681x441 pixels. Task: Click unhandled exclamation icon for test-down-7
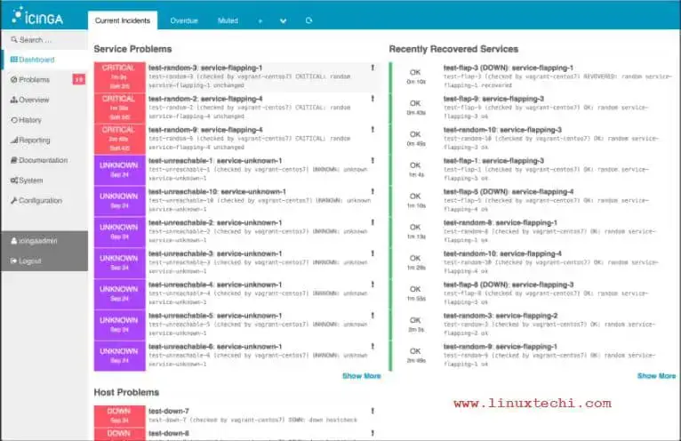[x=373, y=411]
